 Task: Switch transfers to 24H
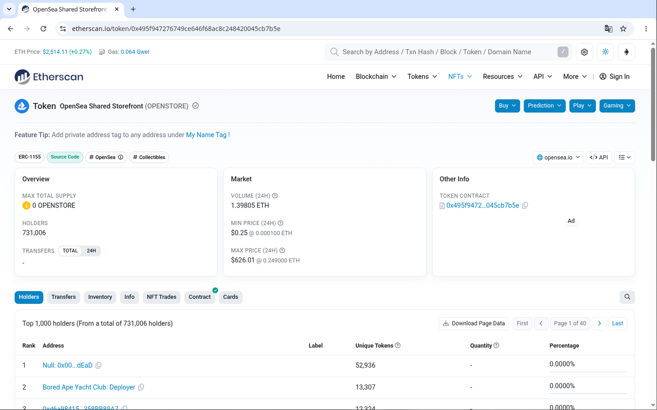point(91,251)
